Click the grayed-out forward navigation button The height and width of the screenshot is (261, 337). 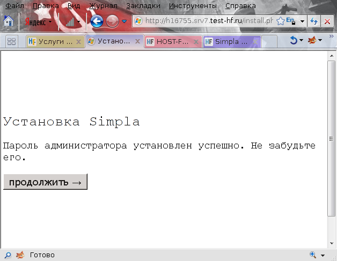point(112,21)
